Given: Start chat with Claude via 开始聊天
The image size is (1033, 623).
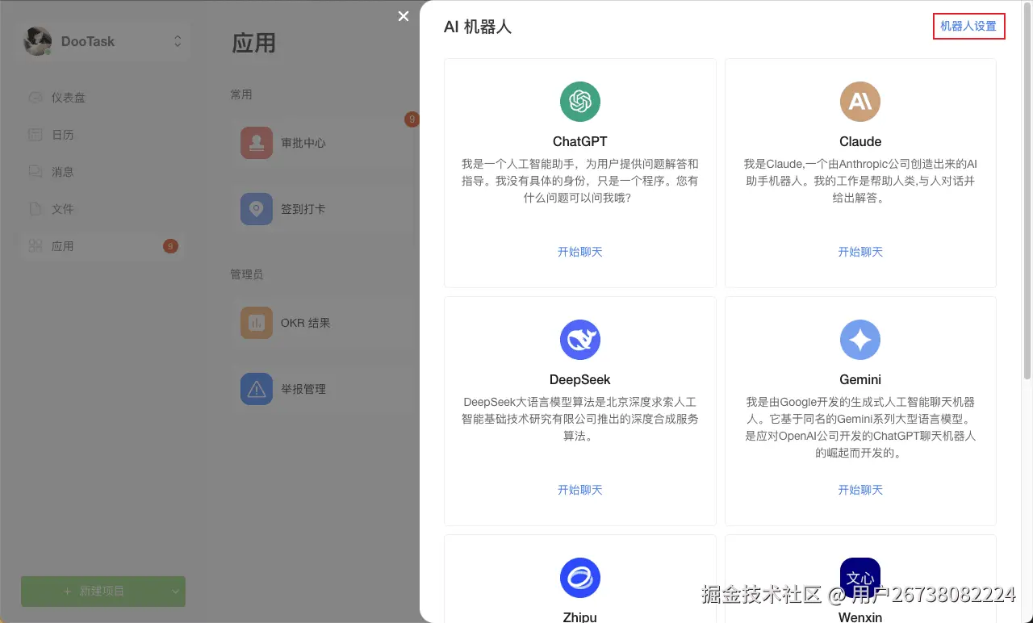Looking at the screenshot, I should [860, 252].
